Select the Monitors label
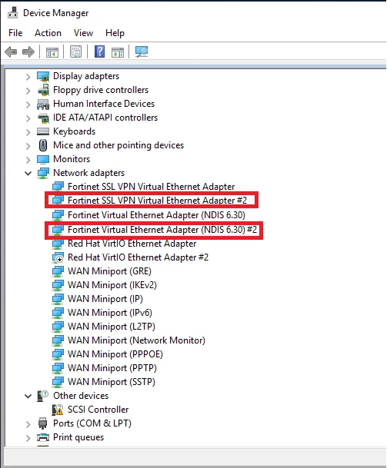This screenshot has width=387, height=468. tap(72, 159)
